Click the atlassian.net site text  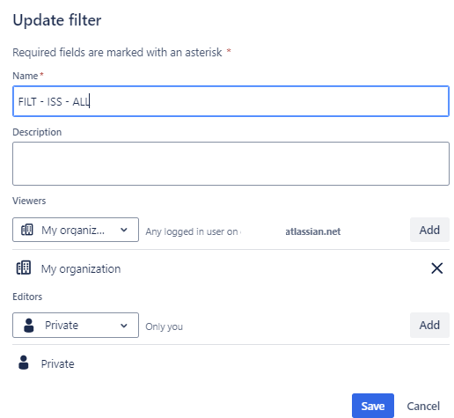[313, 231]
